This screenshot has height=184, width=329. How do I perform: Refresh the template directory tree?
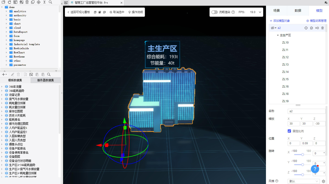click(9, 2)
